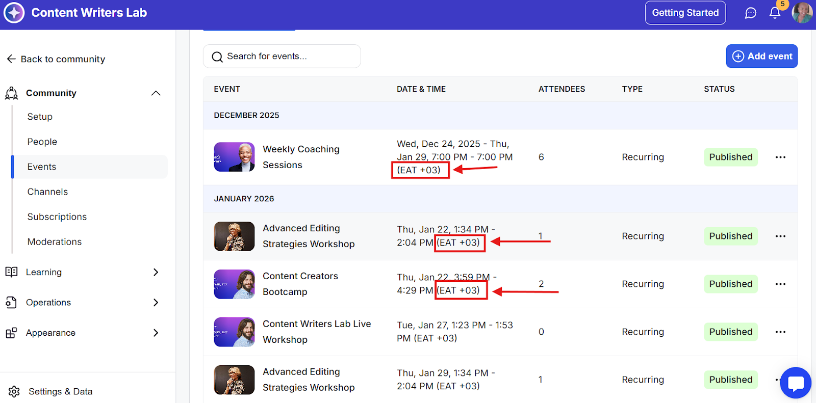Click the Recurring type of Weekly Coaching Sessions
The width and height of the screenshot is (816, 403).
point(643,157)
